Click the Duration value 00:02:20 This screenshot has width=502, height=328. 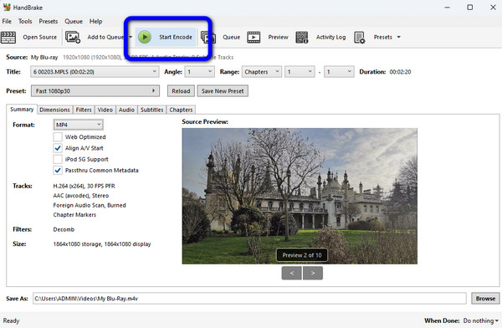pos(400,72)
